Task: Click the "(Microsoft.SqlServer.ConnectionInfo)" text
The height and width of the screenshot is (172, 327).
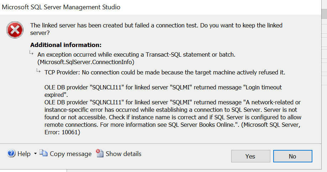Action: click(85, 62)
